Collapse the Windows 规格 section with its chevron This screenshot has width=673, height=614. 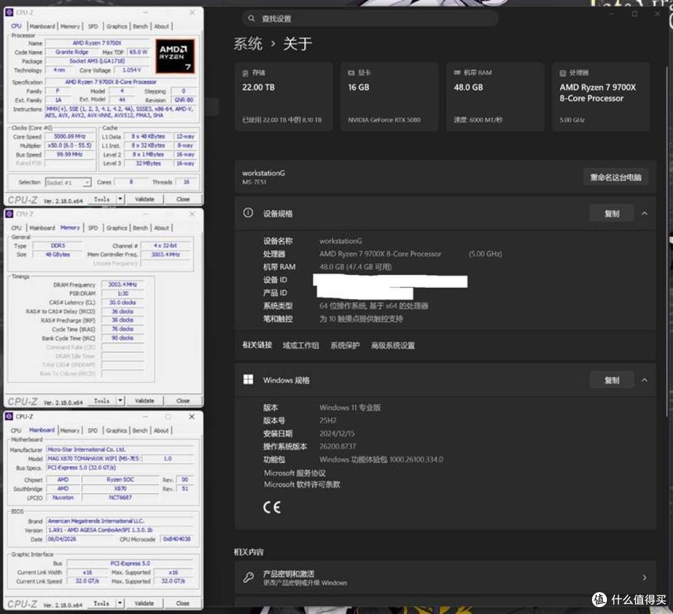tap(644, 380)
